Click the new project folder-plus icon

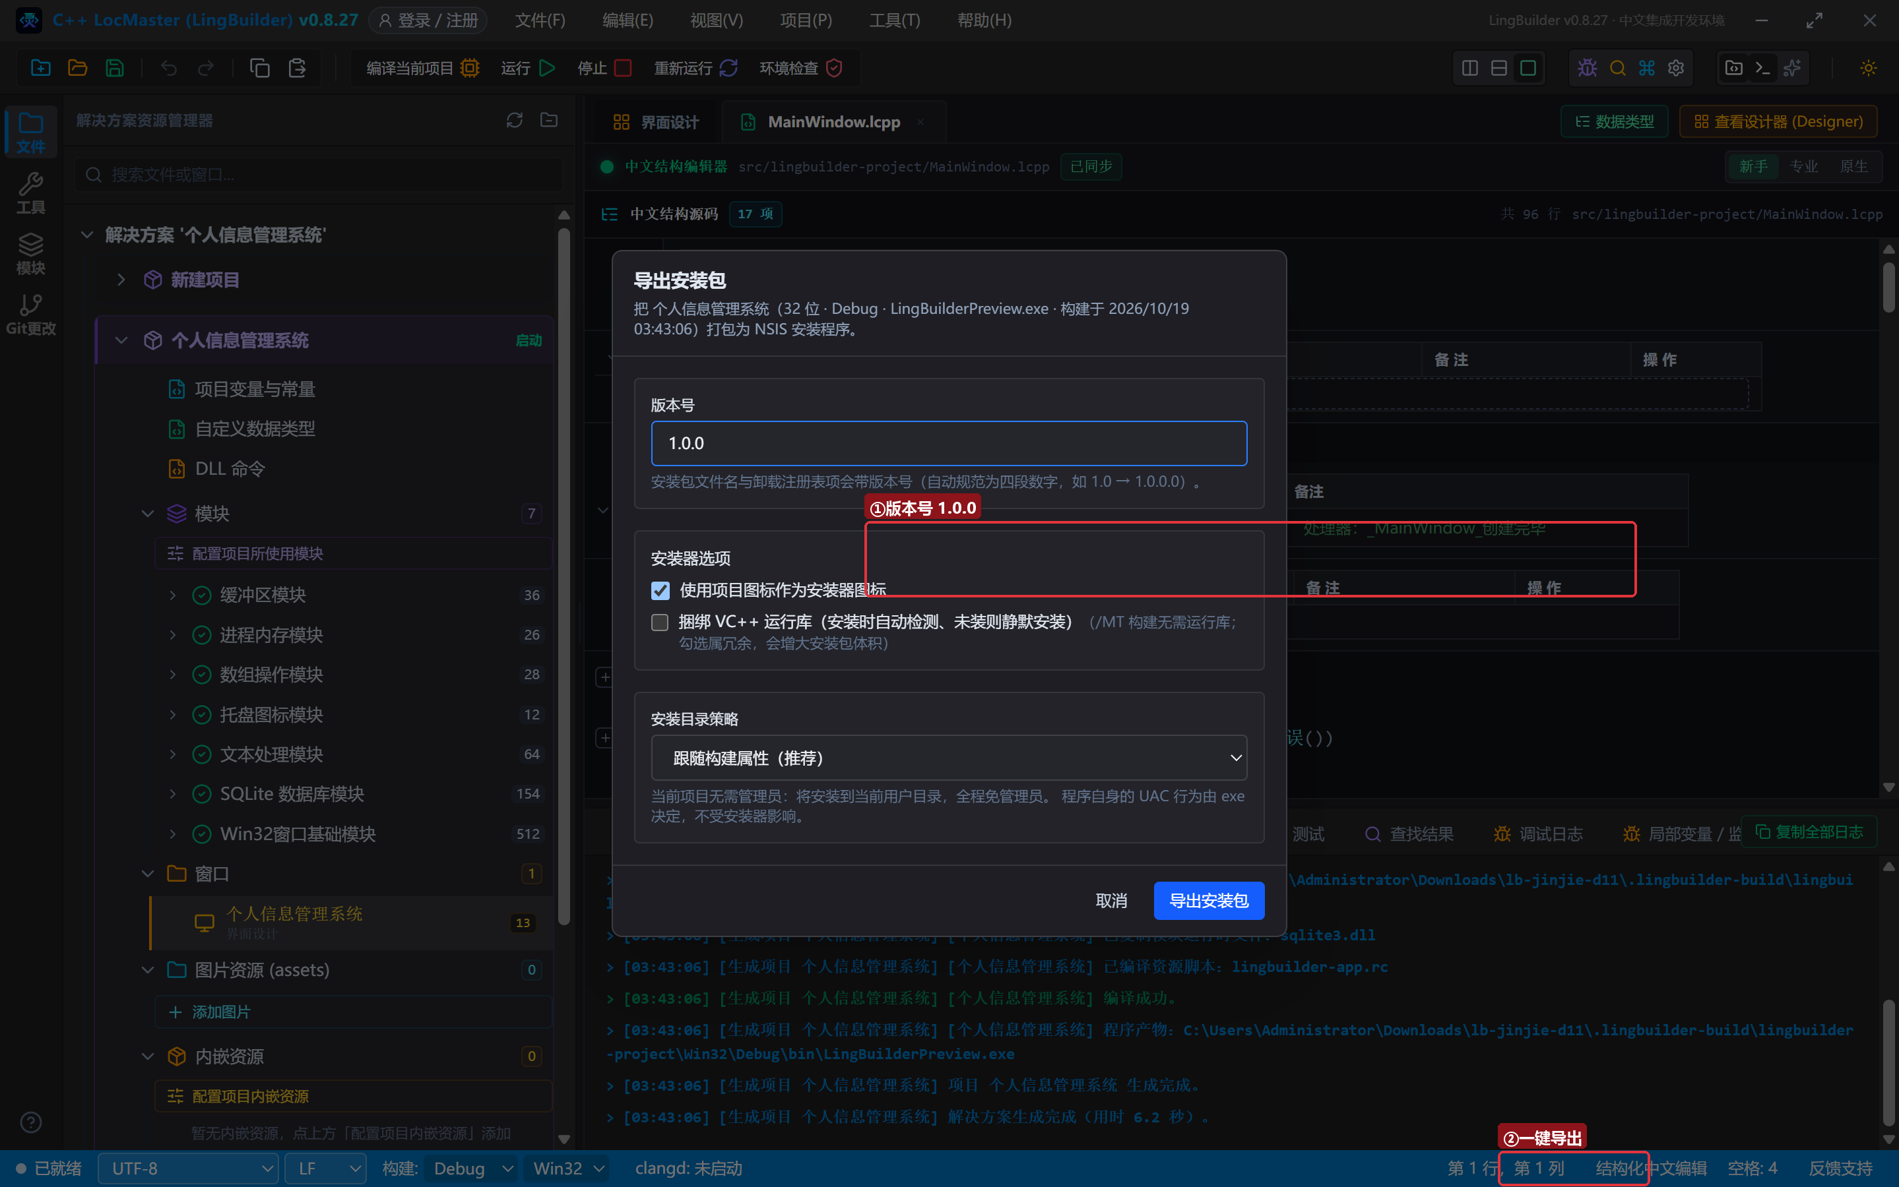(x=40, y=69)
